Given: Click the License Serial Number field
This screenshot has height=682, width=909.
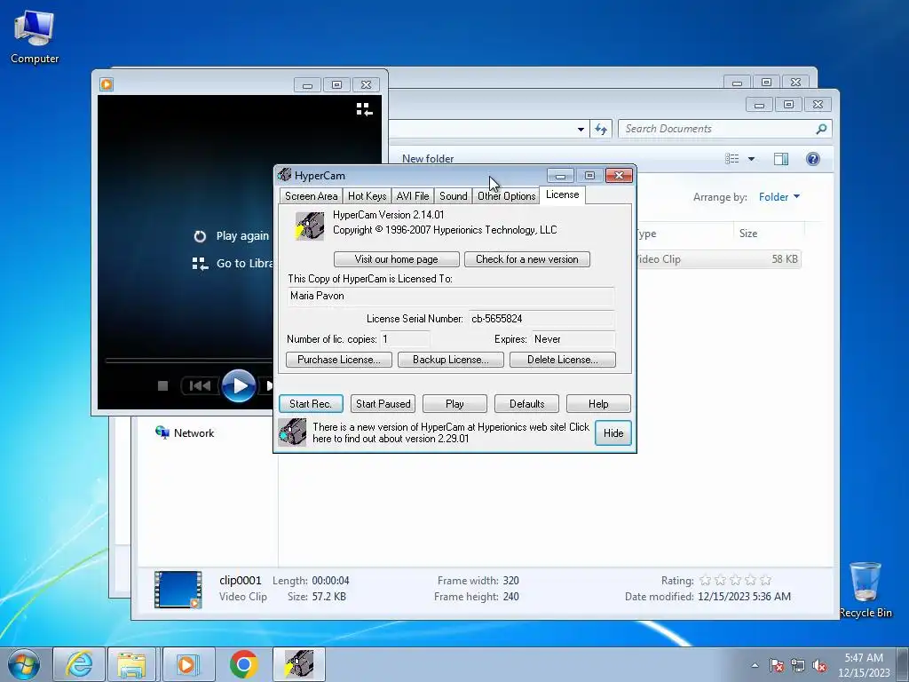Looking at the screenshot, I should [x=541, y=319].
